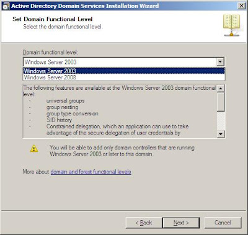Click the 'Select the domain functional level.' subtitle
248x235 pixels.
point(63,27)
